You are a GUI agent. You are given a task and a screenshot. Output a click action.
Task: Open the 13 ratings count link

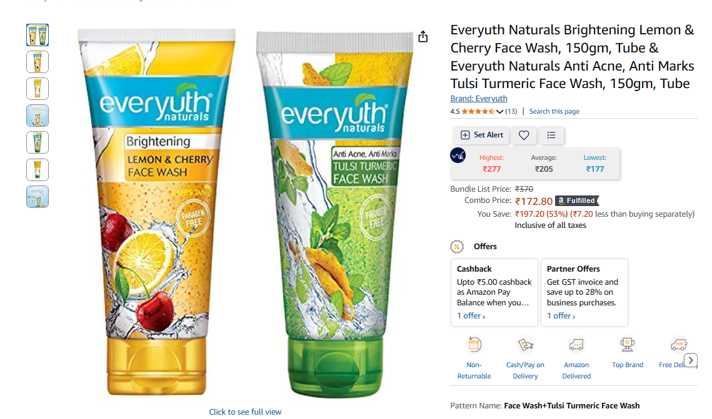click(x=511, y=112)
